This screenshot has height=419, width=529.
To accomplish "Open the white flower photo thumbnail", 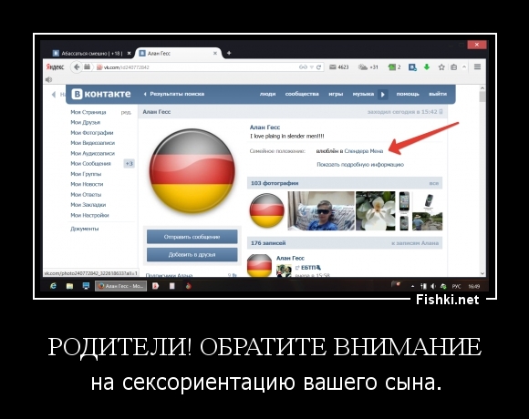I will click(x=376, y=211).
